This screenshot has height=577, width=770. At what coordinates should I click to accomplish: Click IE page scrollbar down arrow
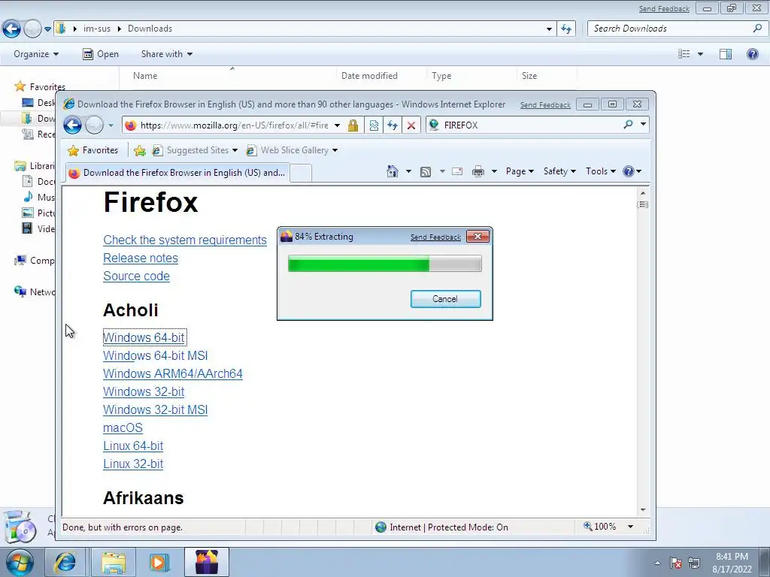[643, 510]
